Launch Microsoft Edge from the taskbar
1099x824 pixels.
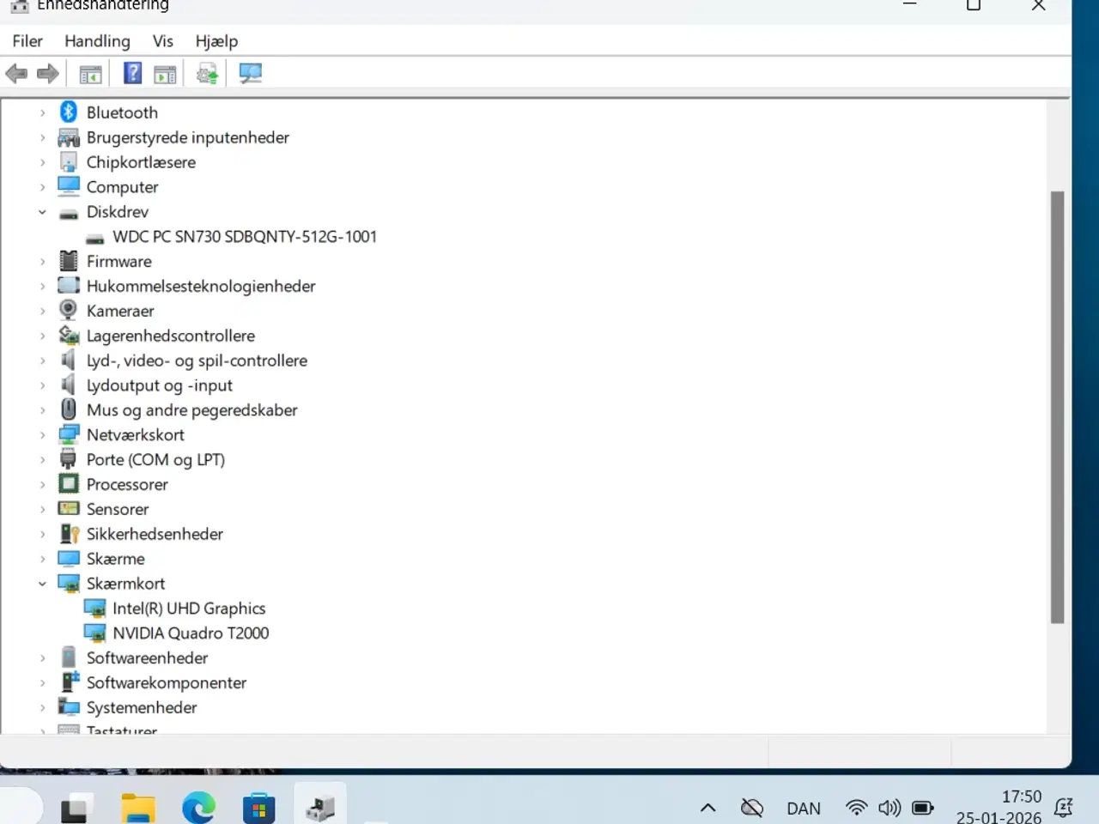(x=198, y=808)
